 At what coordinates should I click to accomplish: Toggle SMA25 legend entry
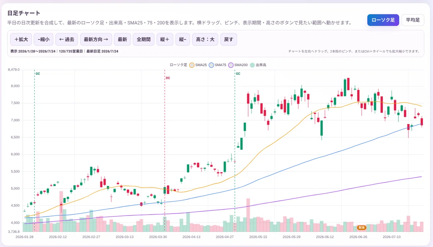click(198, 65)
